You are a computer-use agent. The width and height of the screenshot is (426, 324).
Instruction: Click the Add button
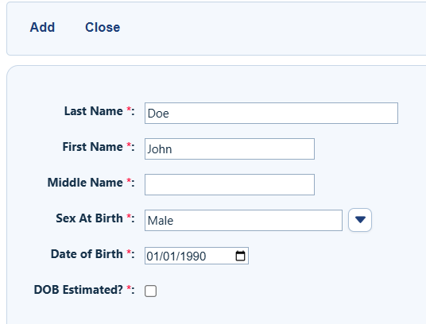click(x=42, y=27)
